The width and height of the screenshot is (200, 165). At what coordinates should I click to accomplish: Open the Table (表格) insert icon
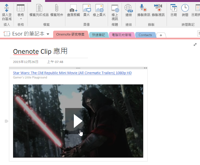21,8
